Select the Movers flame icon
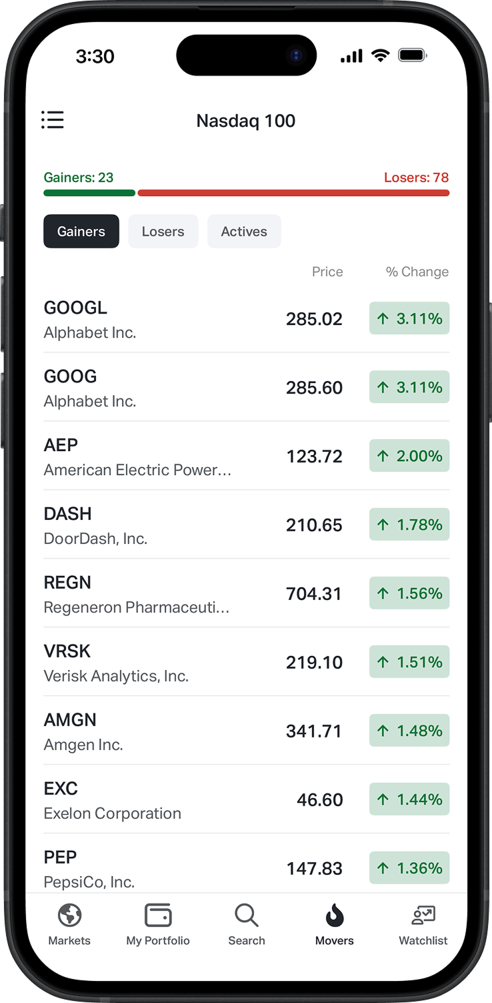 [x=335, y=915]
